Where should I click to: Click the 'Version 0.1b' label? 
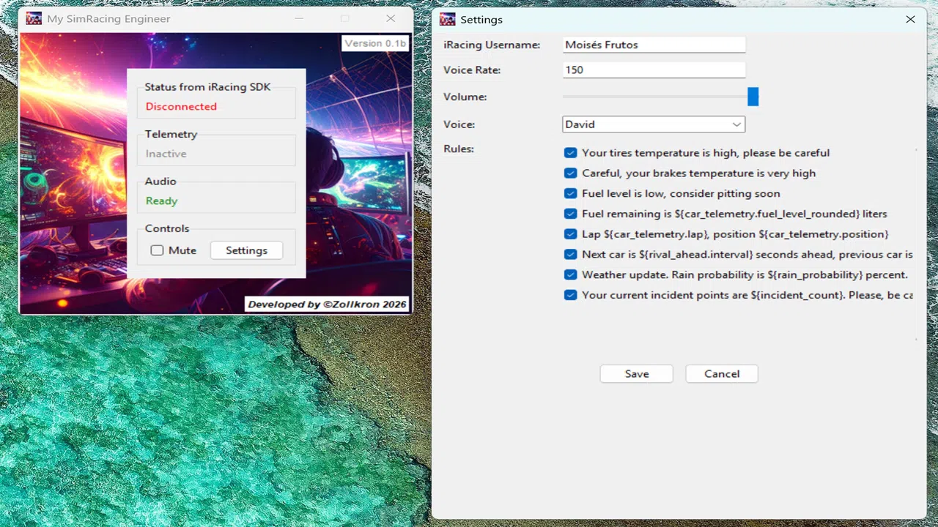coord(375,43)
